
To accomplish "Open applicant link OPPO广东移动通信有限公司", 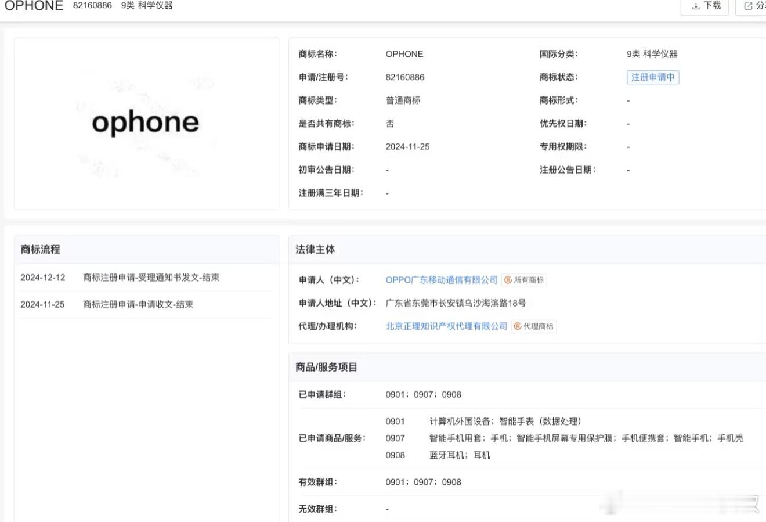I will click(442, 280).
